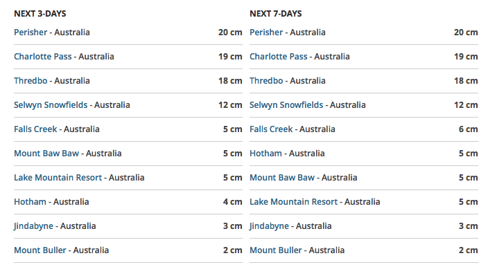Select Thredbo in the 3-day forecast
This screenshot has height=267, width=488.
pyautogui.click(x=31, y=81)
